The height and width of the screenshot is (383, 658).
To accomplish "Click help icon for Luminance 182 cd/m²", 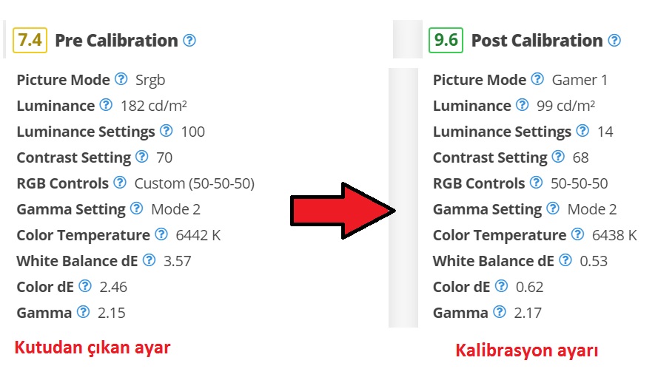I will pos(106,104).
